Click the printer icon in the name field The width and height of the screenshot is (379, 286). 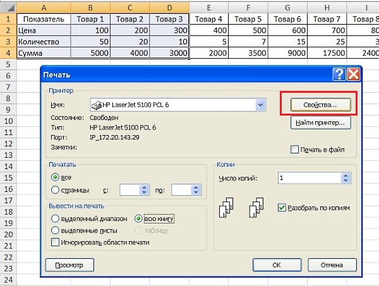coord(95,104)
